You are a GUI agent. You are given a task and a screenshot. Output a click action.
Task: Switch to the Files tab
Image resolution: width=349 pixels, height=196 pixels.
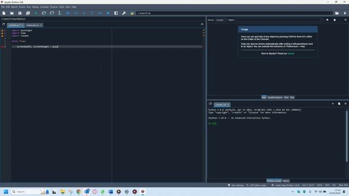click(292, 97)
